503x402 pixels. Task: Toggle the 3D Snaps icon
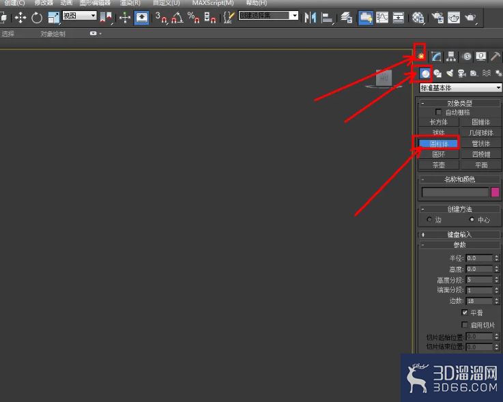click(161, 17)
